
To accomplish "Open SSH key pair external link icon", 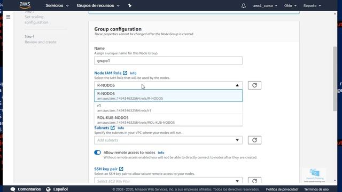I will 121,169.
